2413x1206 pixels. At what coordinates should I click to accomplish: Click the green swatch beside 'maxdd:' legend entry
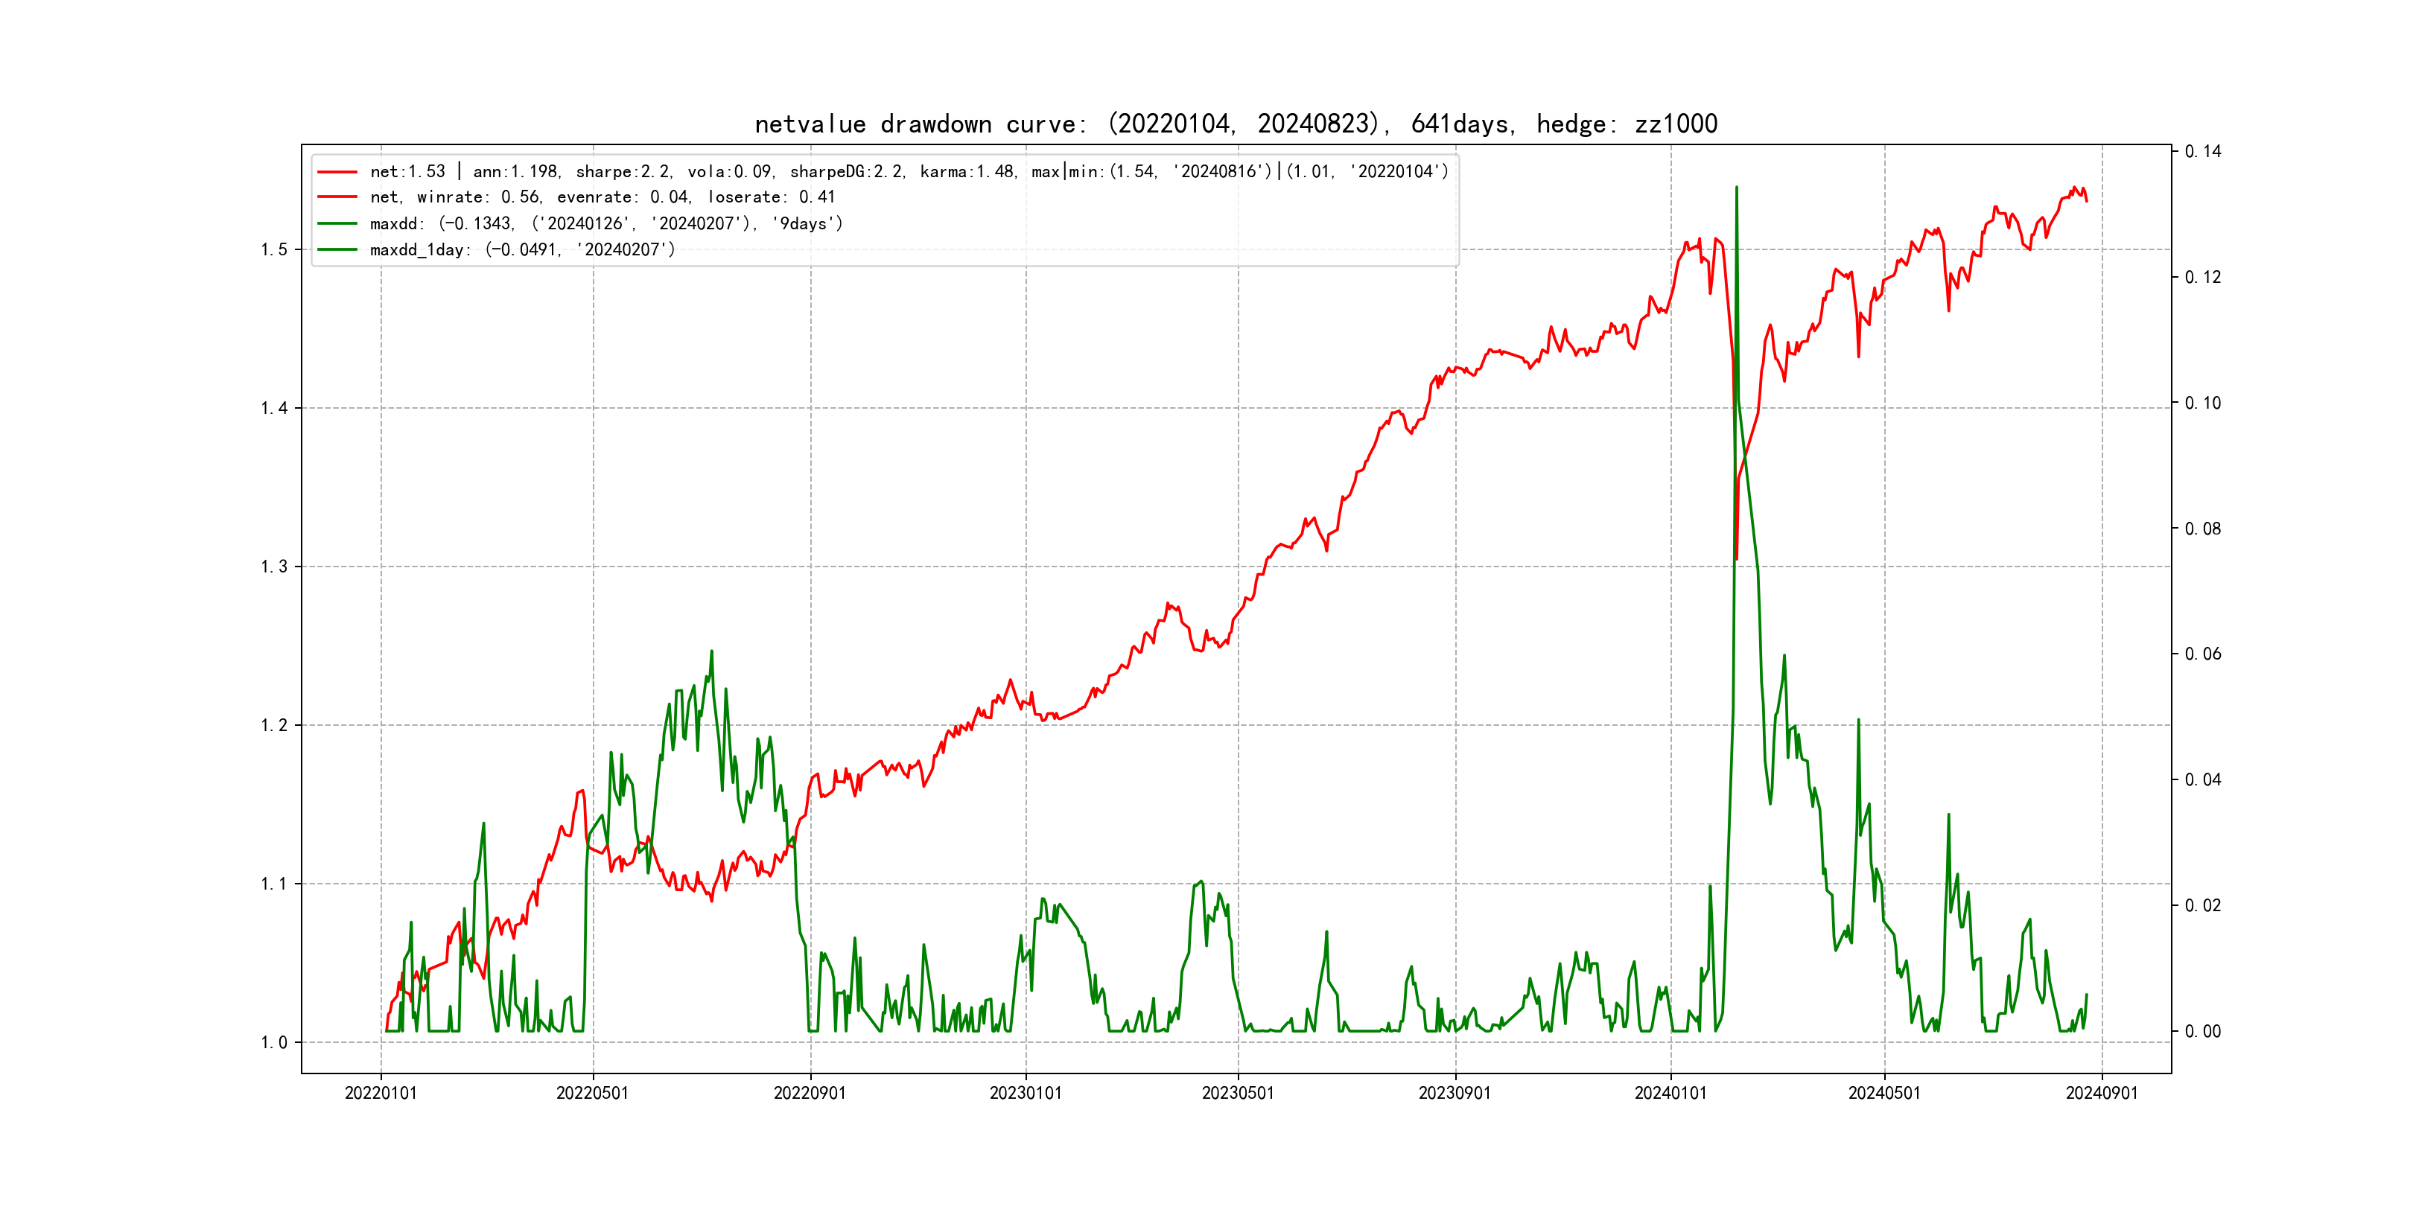coord(337,223)
